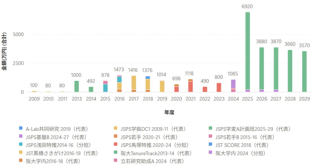Click the purple segment of 2024 bar
Viewport: 315px width, 167px height.
[233, 84]
